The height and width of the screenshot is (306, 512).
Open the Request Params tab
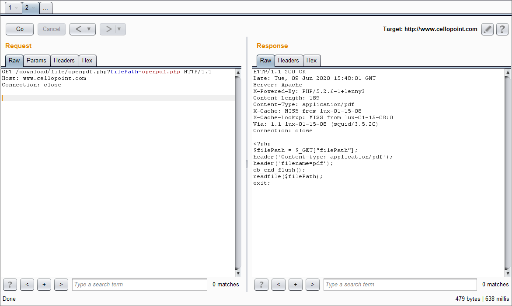tap(37, 60)
